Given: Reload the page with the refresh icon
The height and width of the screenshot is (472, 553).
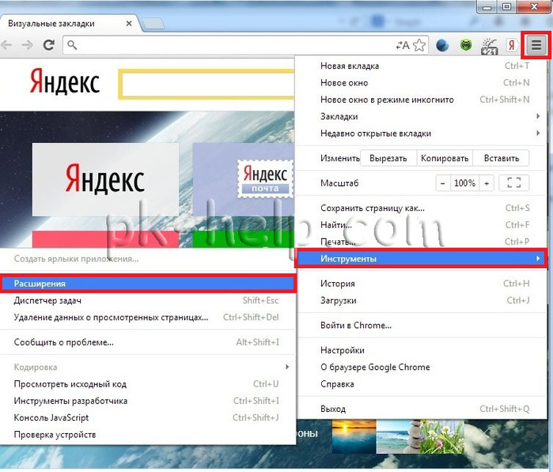Looking at the screenshot, I should [x=48, y=45].
